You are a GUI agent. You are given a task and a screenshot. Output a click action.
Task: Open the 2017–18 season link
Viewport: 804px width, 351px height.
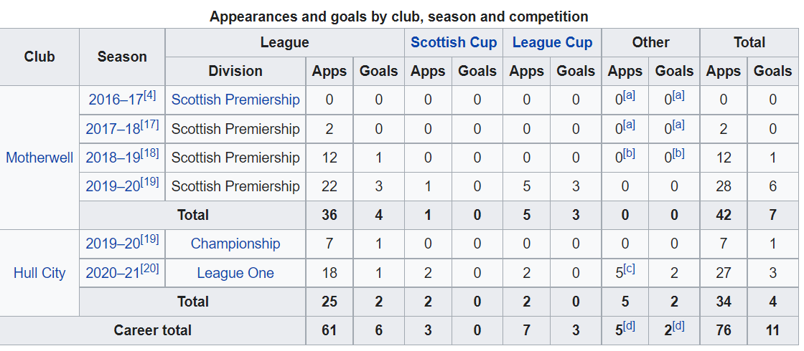(113, 129)
